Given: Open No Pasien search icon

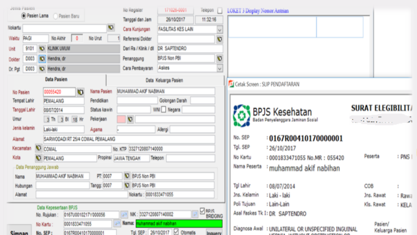Looking at the screenshot, I should 80,92.
